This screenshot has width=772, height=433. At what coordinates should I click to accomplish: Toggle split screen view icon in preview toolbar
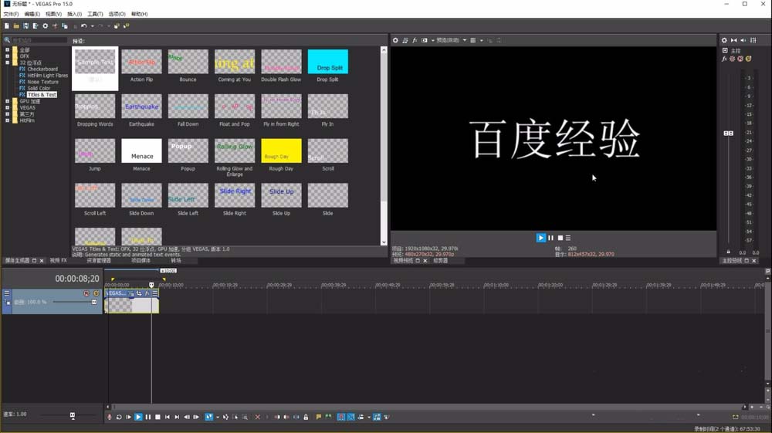click(x=425, y=40)
